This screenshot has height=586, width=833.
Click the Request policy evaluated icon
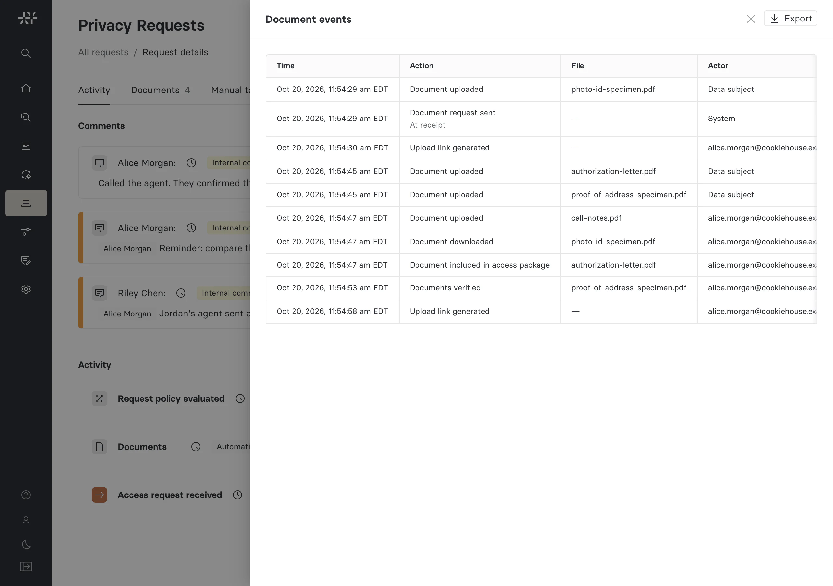pyautogui.click(x=100, y=398)
